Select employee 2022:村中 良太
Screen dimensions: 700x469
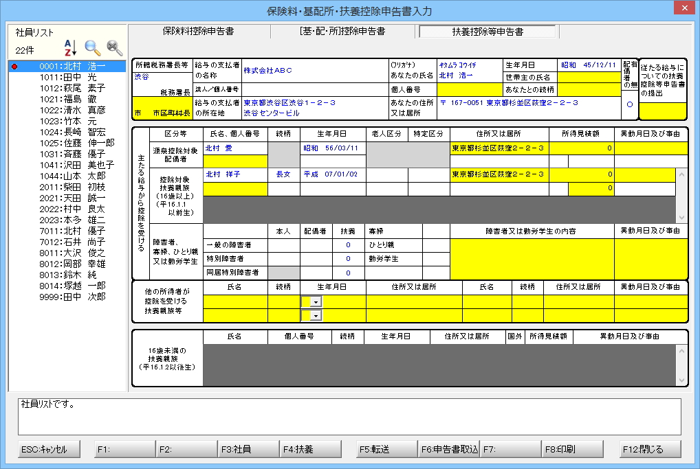[x=67, y=209]
